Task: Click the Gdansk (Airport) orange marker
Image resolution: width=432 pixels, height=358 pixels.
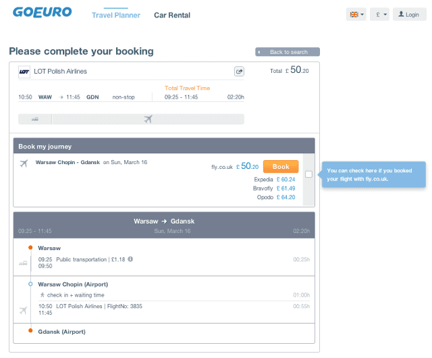Action: tap(30, 331)
